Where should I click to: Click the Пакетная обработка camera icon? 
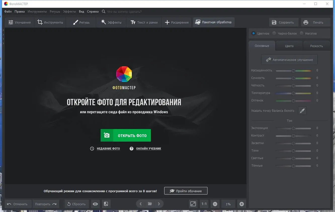coord(198,22)
